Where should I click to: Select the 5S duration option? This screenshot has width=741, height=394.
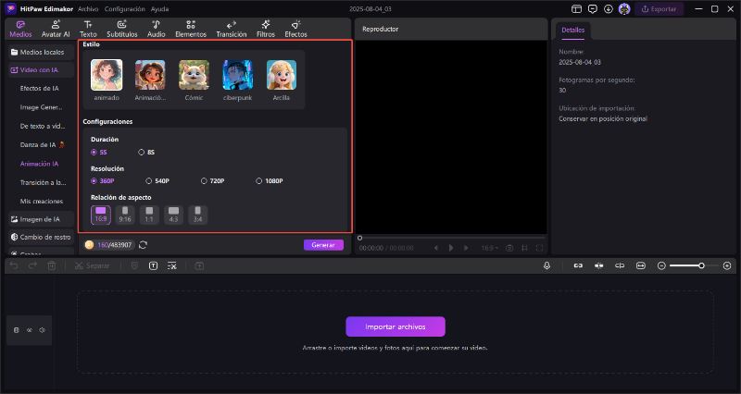[99, 153]
